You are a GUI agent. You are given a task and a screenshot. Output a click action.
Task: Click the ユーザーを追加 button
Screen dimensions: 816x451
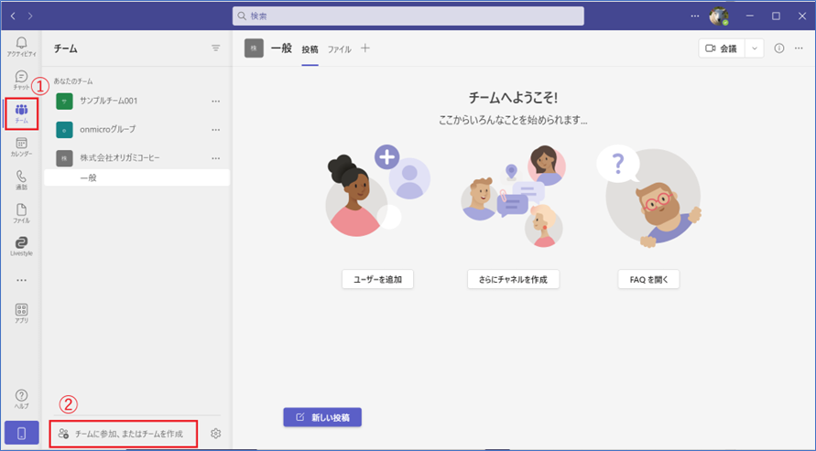[377, 280]
